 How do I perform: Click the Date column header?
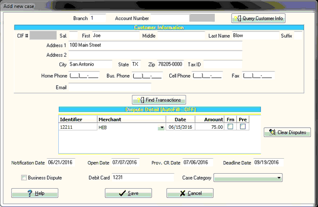(180, 119)
